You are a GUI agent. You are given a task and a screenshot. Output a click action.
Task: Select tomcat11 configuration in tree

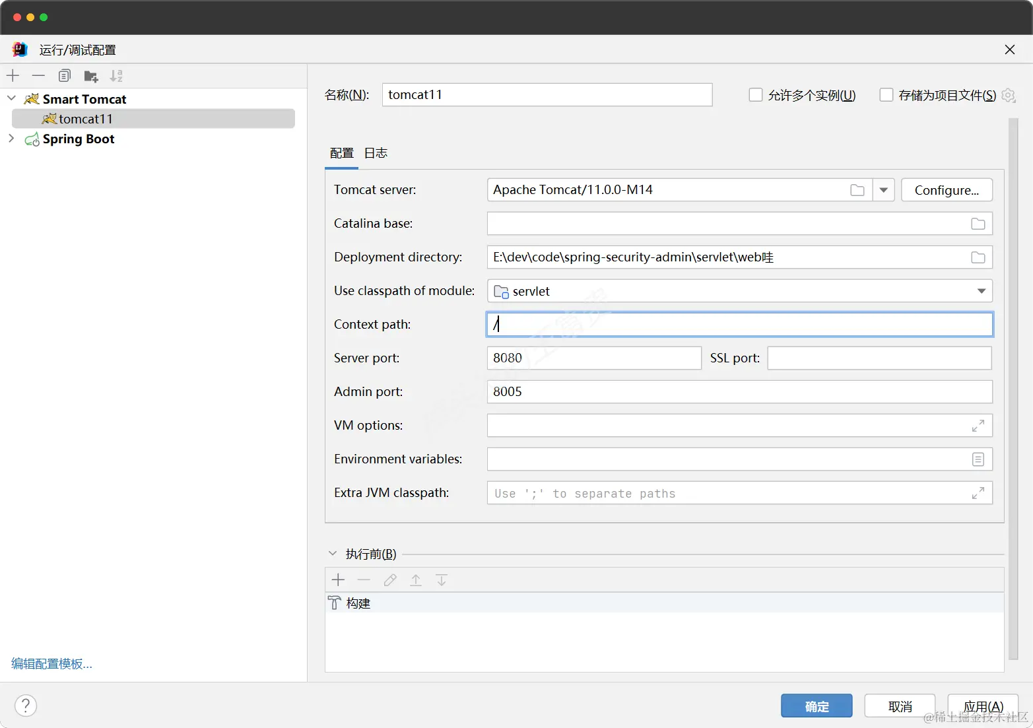[x=153, y=119]
